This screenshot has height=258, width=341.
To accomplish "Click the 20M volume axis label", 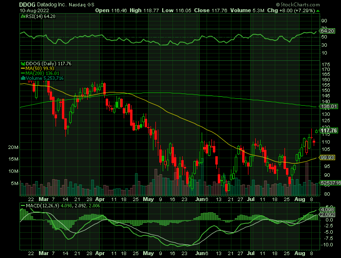I will tap(13, 147).
